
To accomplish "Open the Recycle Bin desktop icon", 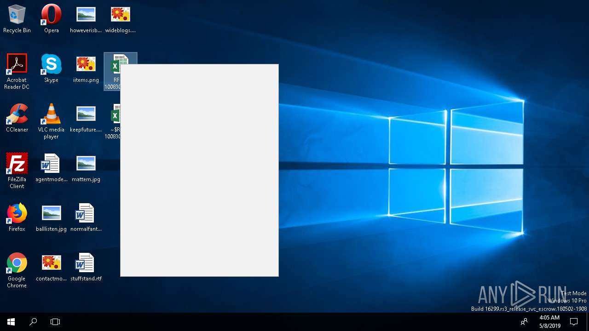I will (17, 19).
